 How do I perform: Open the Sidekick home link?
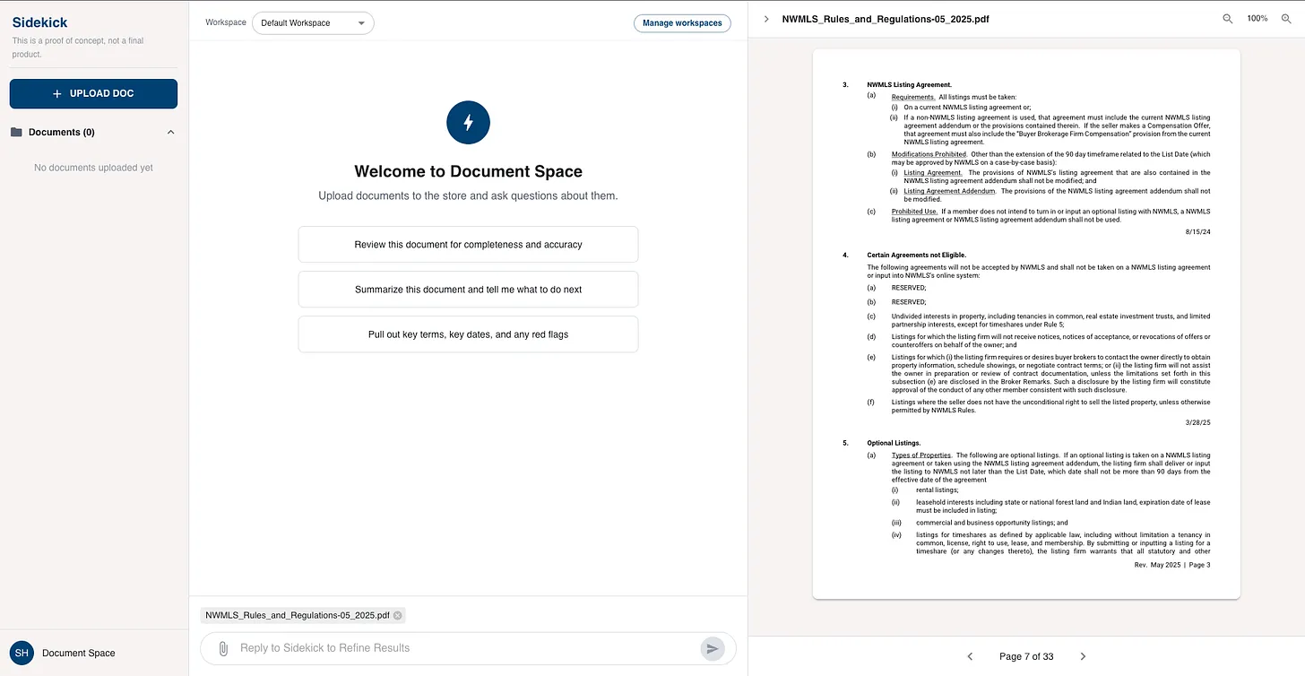coord(39,22)
